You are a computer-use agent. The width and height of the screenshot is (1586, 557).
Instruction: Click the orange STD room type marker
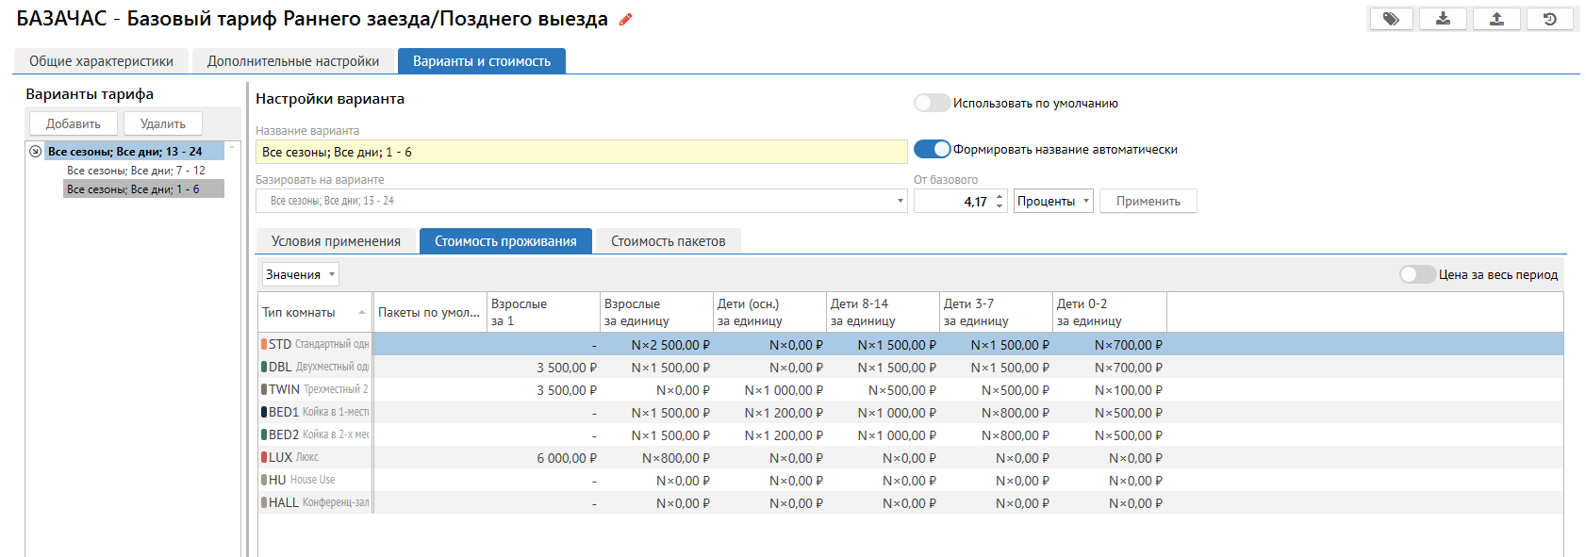click(x=264, y=344)
